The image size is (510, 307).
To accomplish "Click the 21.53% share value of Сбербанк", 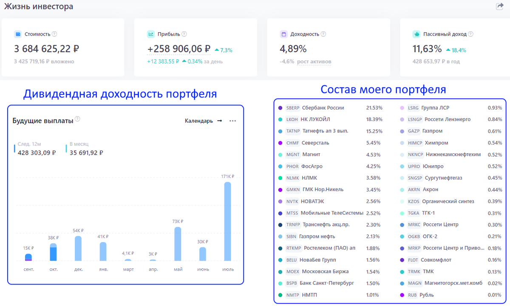I will (374, 108).
